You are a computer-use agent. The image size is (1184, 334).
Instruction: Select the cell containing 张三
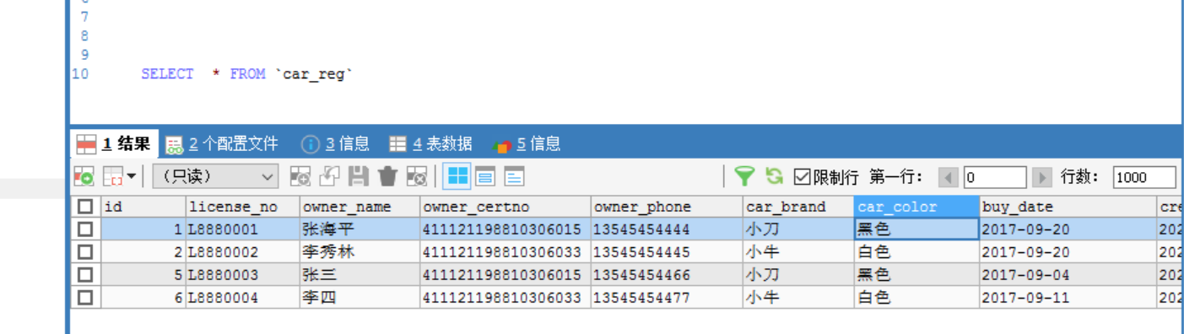[x=360, y=275]
